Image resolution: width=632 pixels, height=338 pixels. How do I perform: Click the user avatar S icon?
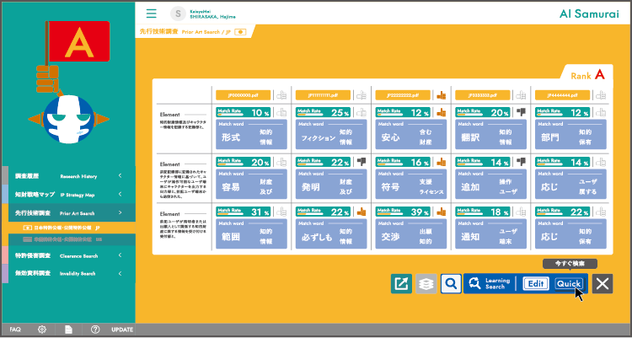tap(178, 13)
